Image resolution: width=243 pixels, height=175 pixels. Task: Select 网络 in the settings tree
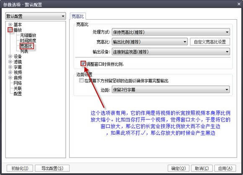18,83
